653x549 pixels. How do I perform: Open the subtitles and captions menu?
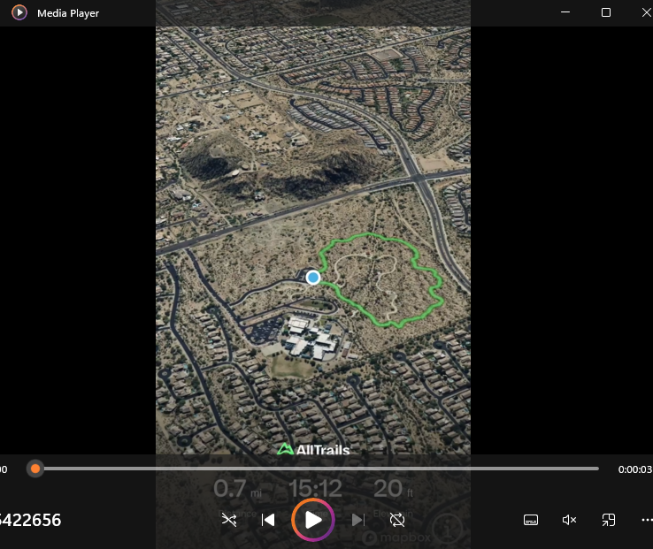tap(531, 520)
